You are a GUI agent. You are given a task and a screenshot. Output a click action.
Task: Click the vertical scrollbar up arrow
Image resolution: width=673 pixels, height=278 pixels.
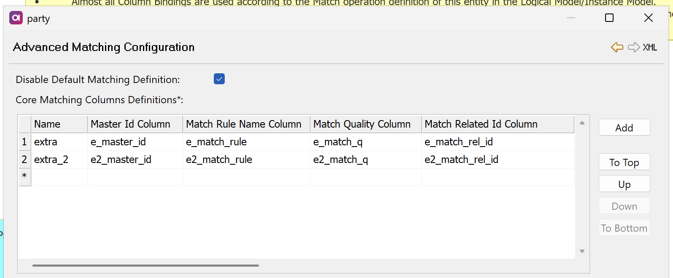582,122
